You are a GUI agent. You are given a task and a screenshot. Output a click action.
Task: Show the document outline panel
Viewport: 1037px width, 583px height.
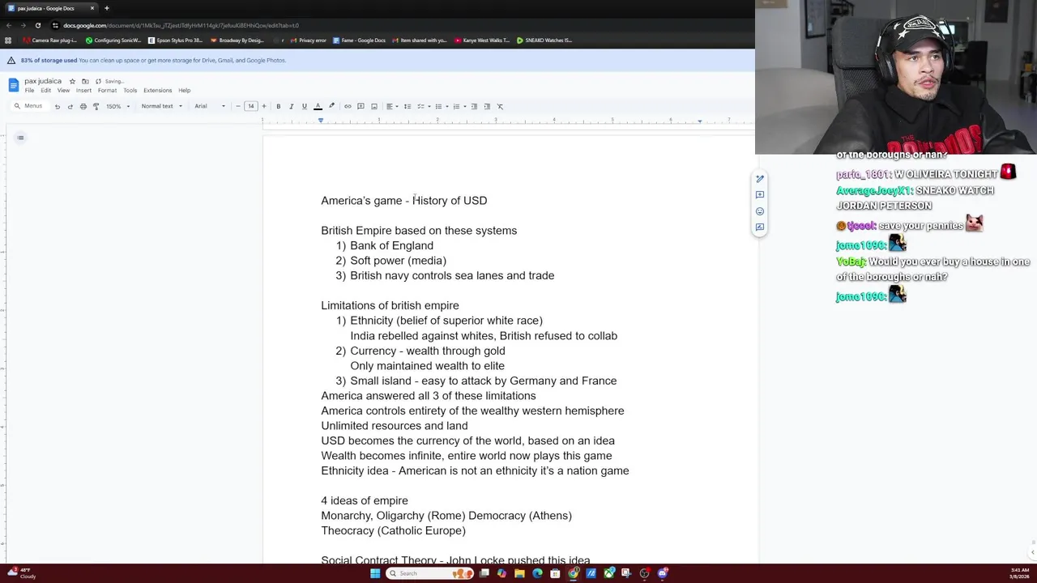(x=20, y=138)
